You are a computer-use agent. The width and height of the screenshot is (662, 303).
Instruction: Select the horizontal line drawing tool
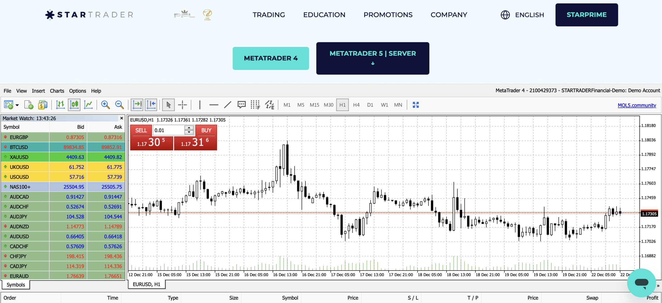(214, 105)
